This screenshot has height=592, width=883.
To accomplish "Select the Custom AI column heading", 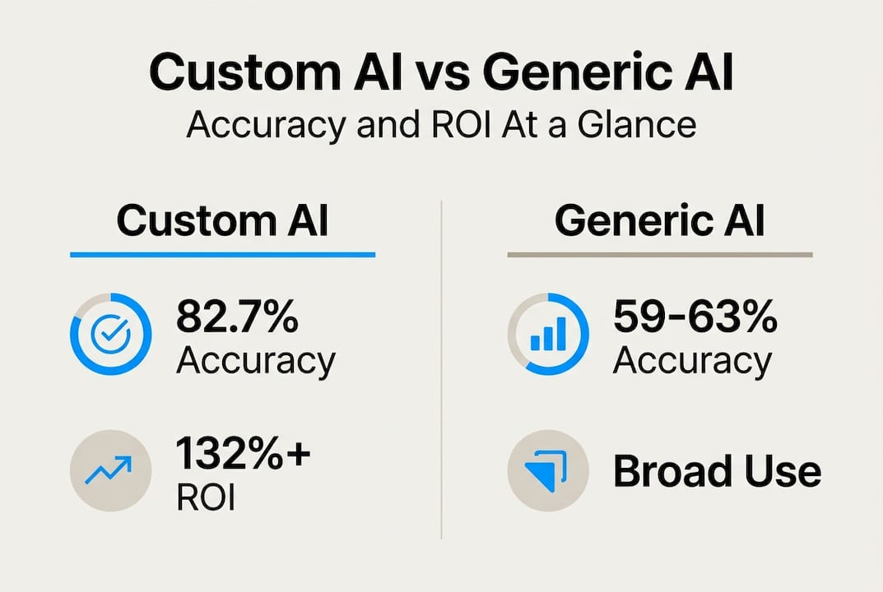I will [222, 220].
